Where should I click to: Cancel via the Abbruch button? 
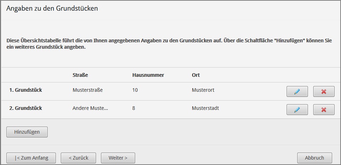coord(314,158)
